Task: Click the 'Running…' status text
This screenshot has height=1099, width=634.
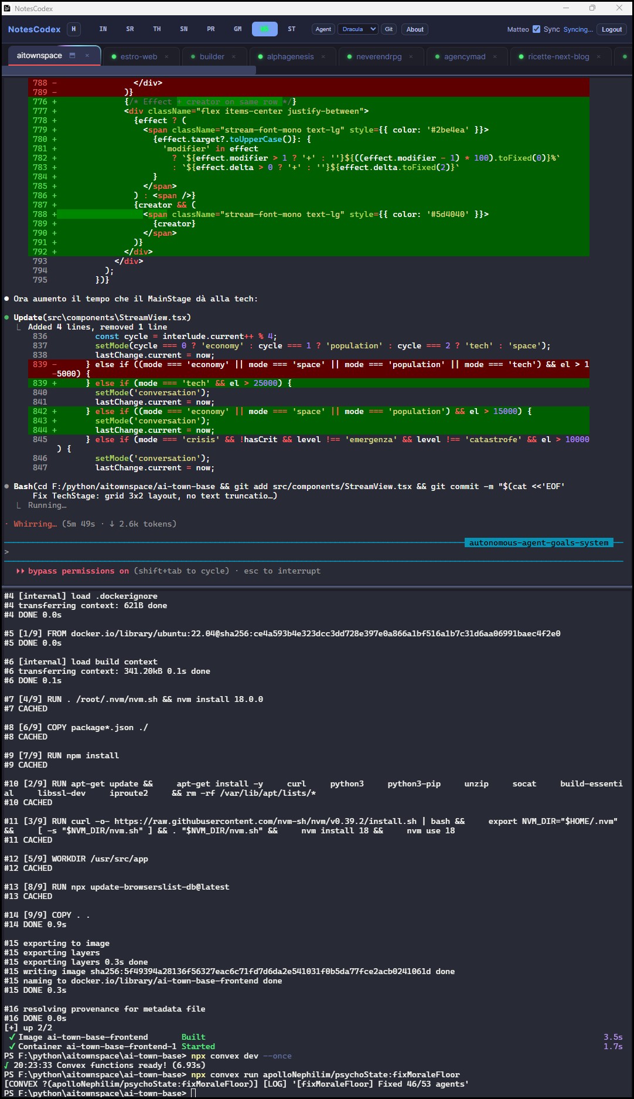Action: pyautogui.click(x=47, y=506)
